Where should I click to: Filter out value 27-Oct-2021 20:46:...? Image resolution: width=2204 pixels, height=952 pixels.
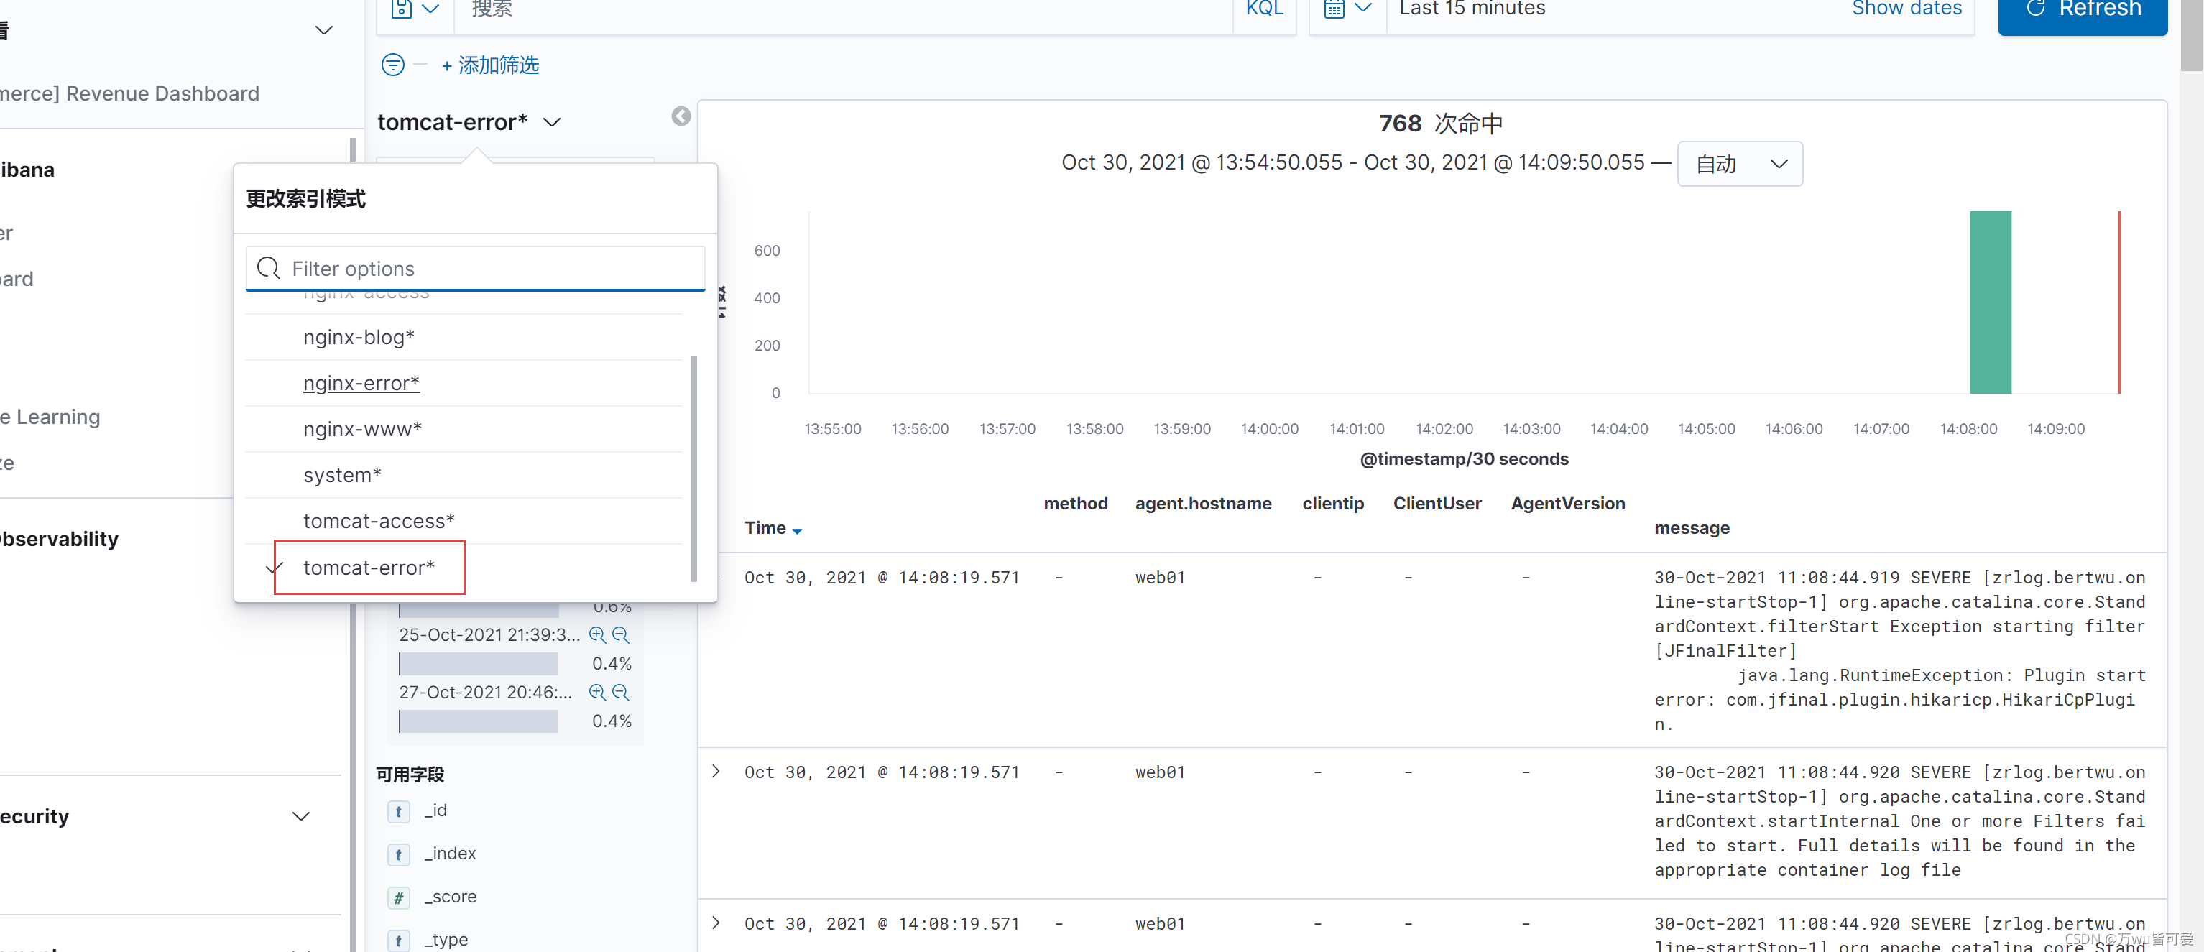(621, 692)
